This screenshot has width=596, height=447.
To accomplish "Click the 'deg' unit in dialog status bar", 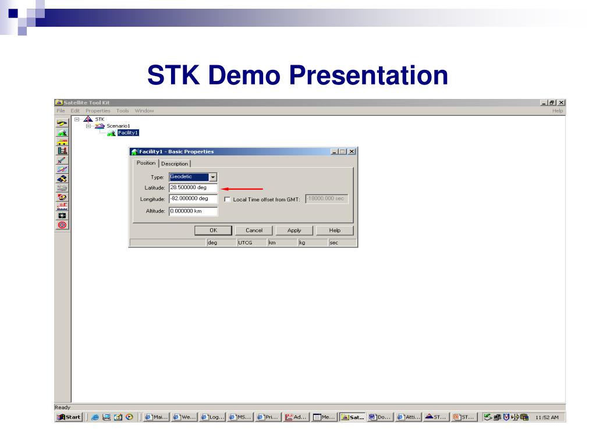I will (221, 243).
